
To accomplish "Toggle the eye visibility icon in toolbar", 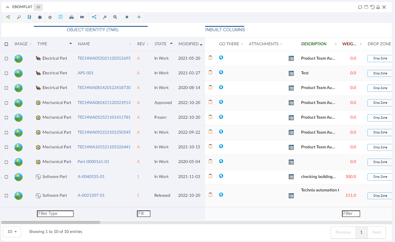I will 139,17.
